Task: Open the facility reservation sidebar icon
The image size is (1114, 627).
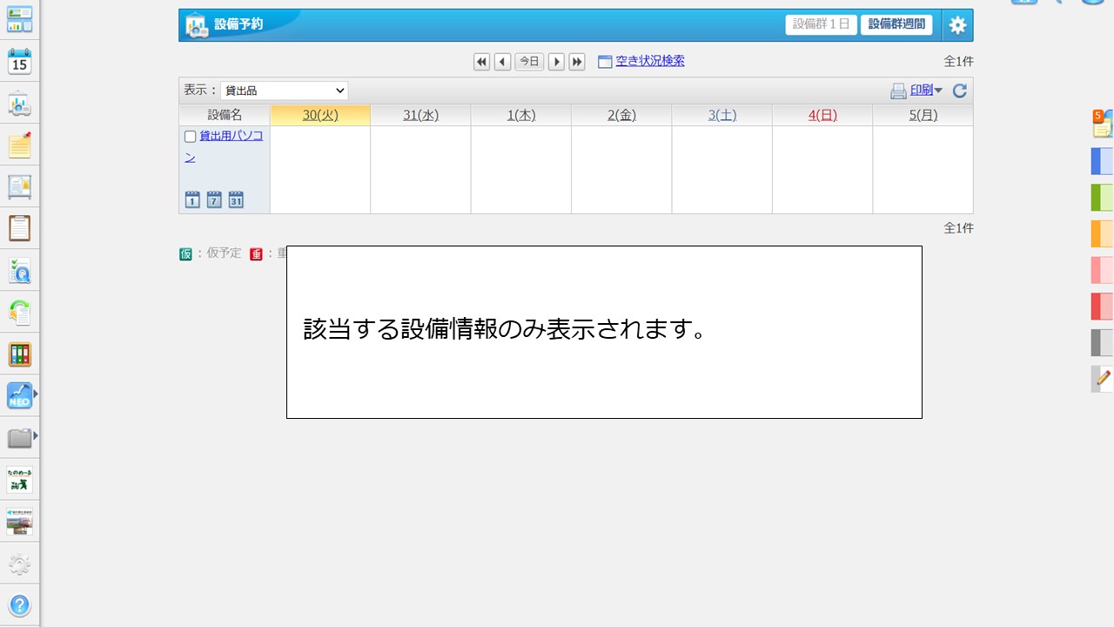Action: coord(19,104)
